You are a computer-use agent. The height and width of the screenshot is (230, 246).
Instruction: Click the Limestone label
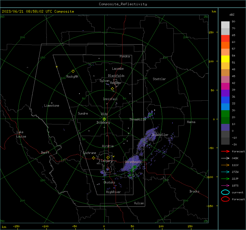click(x=52, y=106)
